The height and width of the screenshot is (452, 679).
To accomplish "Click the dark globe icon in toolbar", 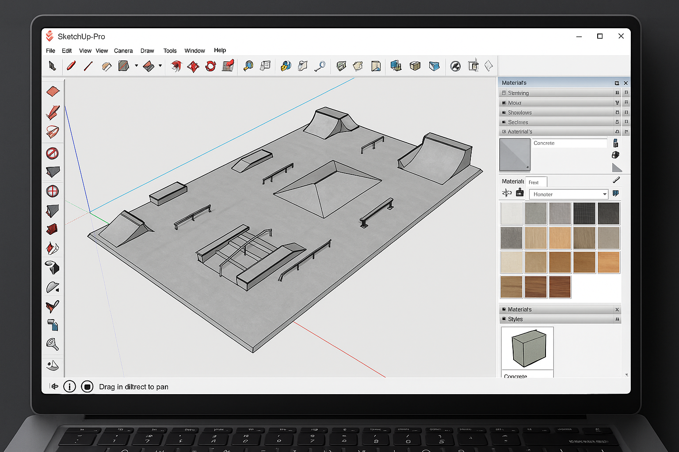I will tap(455, 66).
